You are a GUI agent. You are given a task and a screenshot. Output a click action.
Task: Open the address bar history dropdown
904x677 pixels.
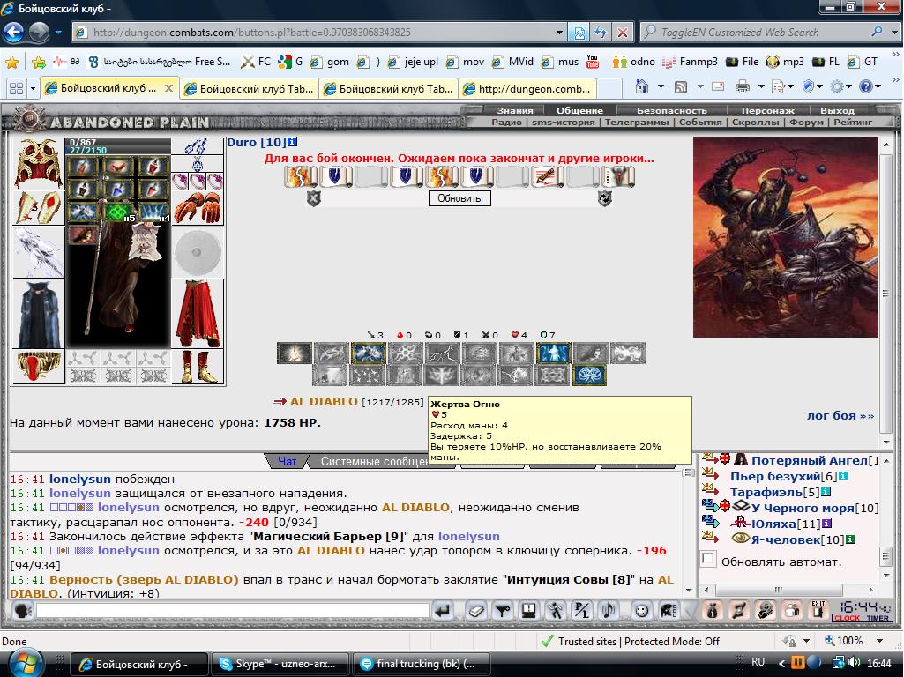tap(558, 33)
